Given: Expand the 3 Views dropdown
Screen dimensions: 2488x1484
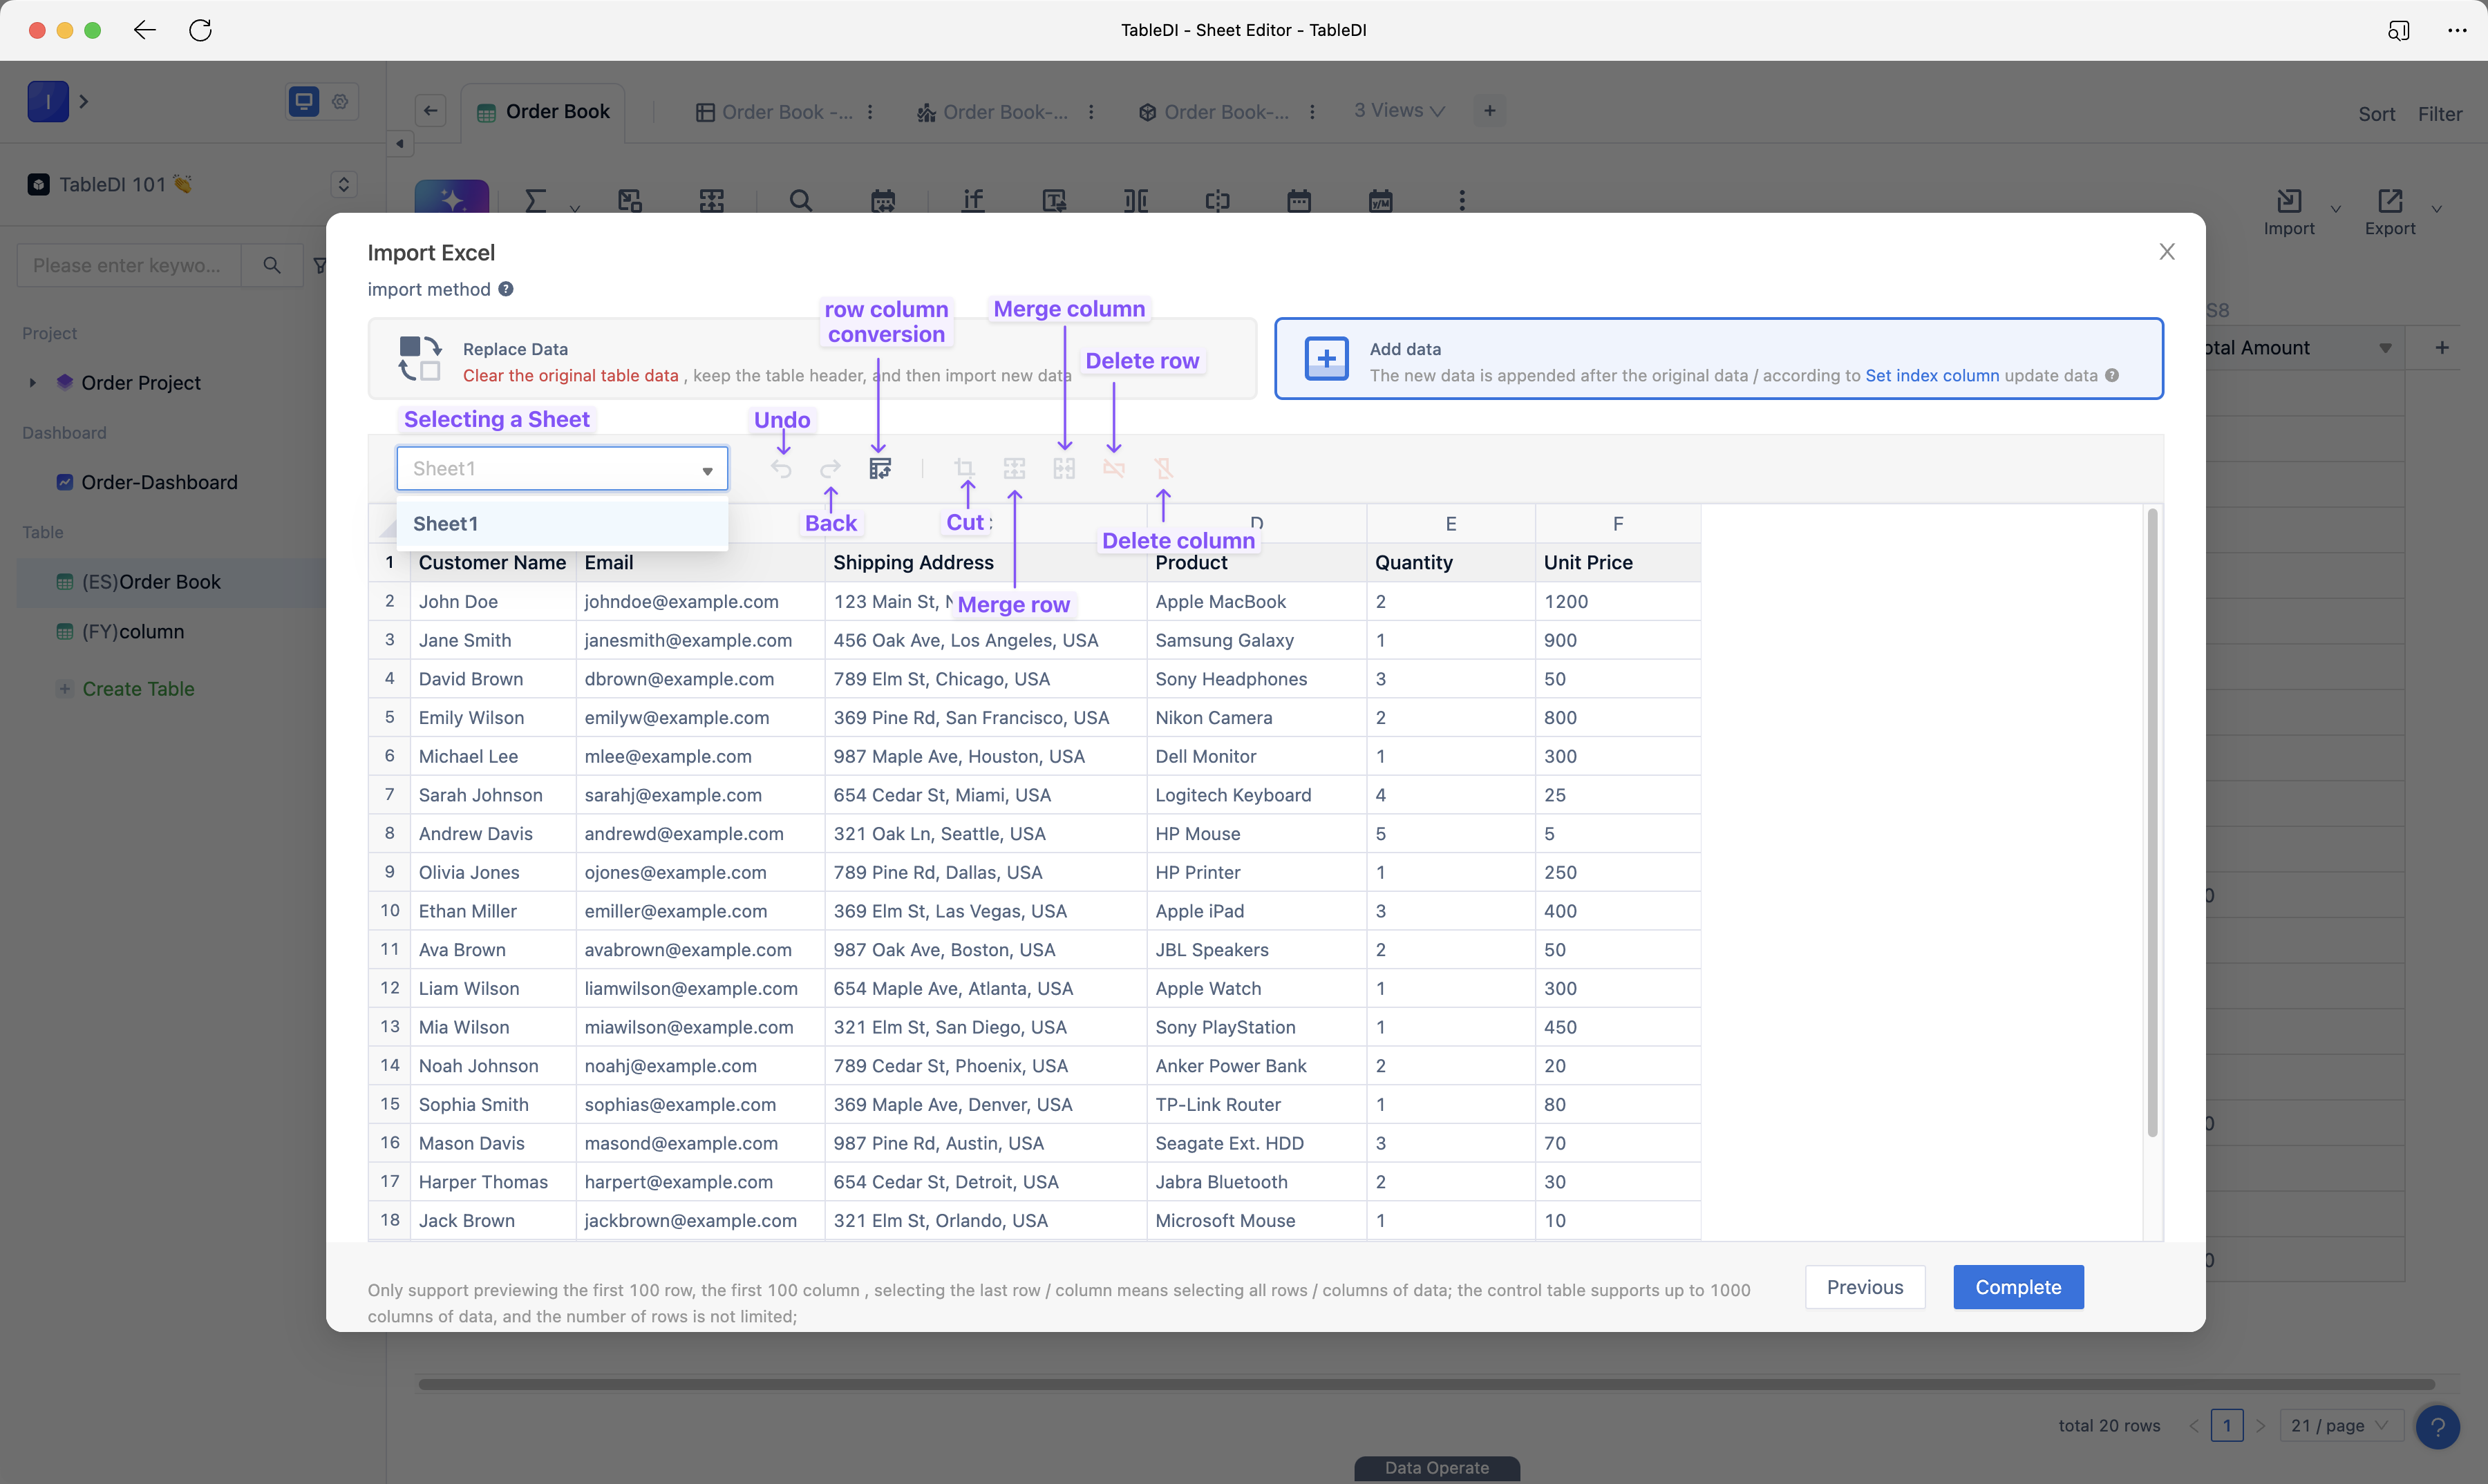Looking at the screenshot, I should [x=1399, y=111].
